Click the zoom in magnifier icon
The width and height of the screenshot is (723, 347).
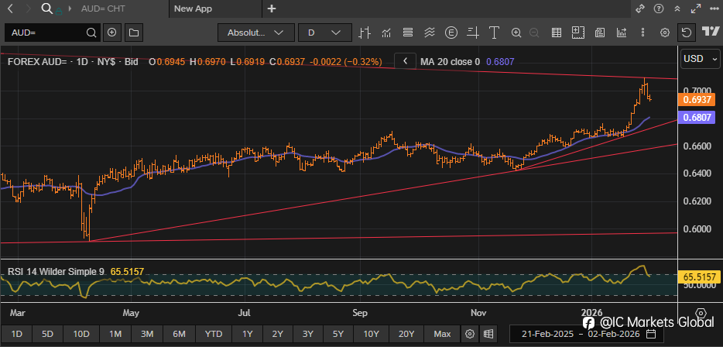(515, 33)
